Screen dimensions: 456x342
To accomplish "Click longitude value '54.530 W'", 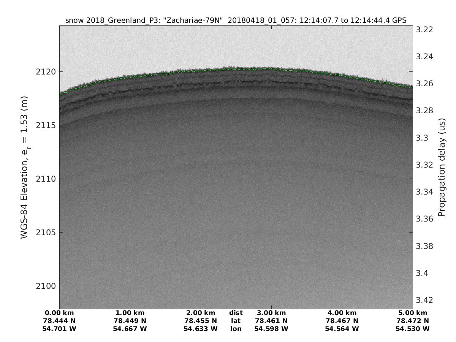I will (x=413, y=329).
